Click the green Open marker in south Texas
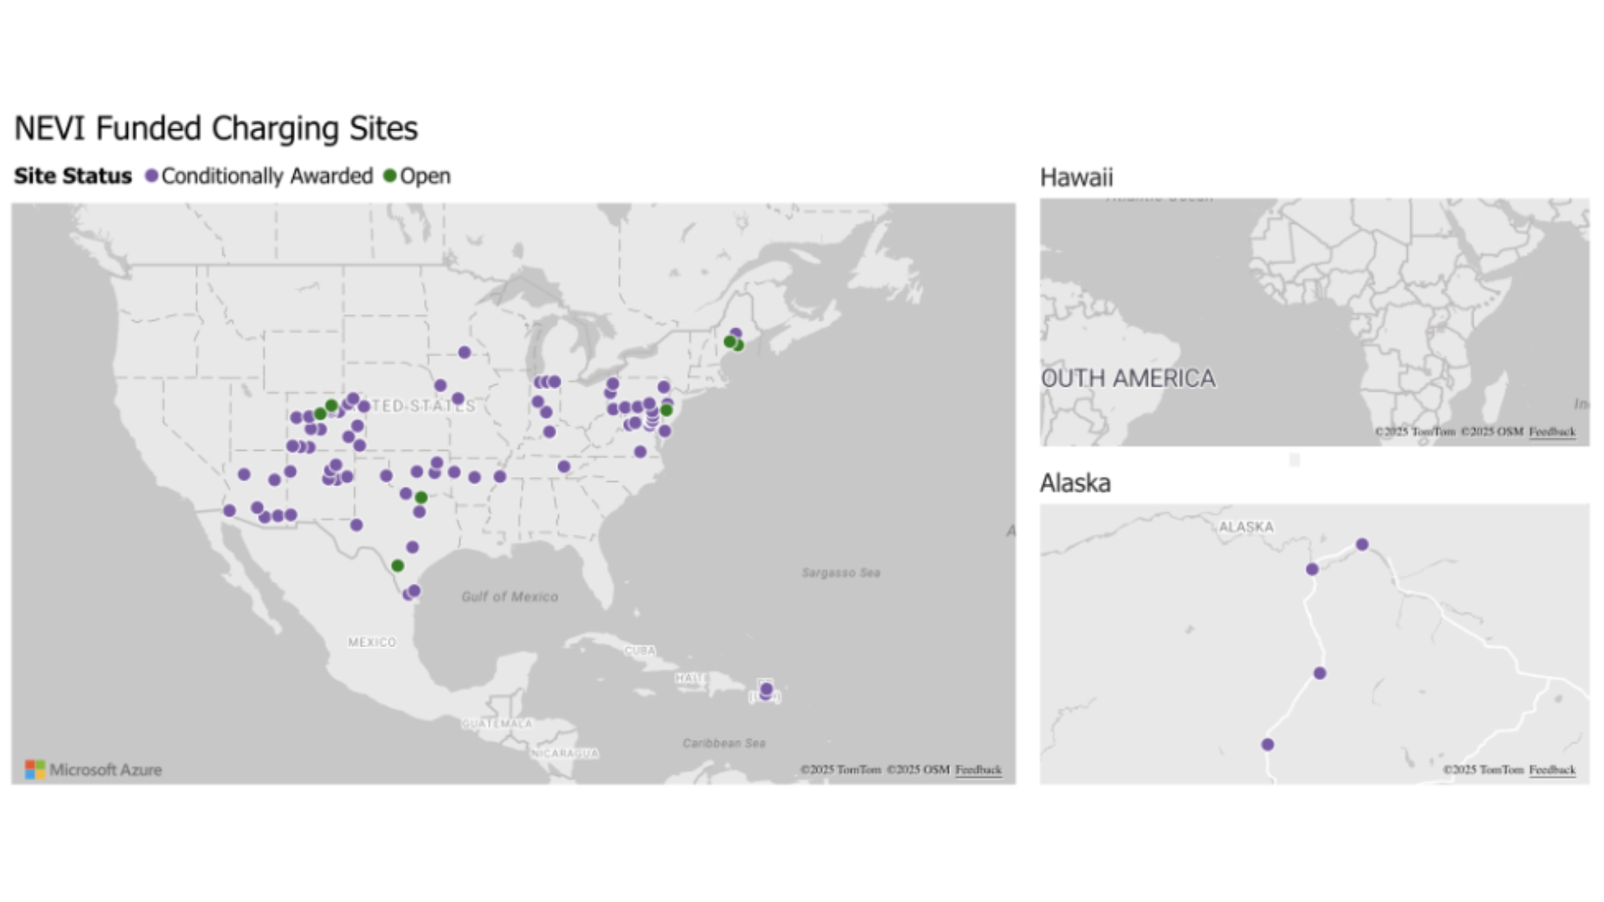The height and width of the screenshot is (902, 1604). pos(398,565)
